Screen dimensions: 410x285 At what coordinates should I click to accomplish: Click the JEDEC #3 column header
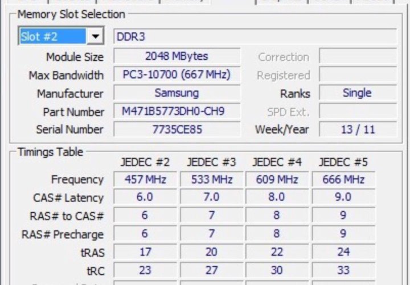(211, 162)
